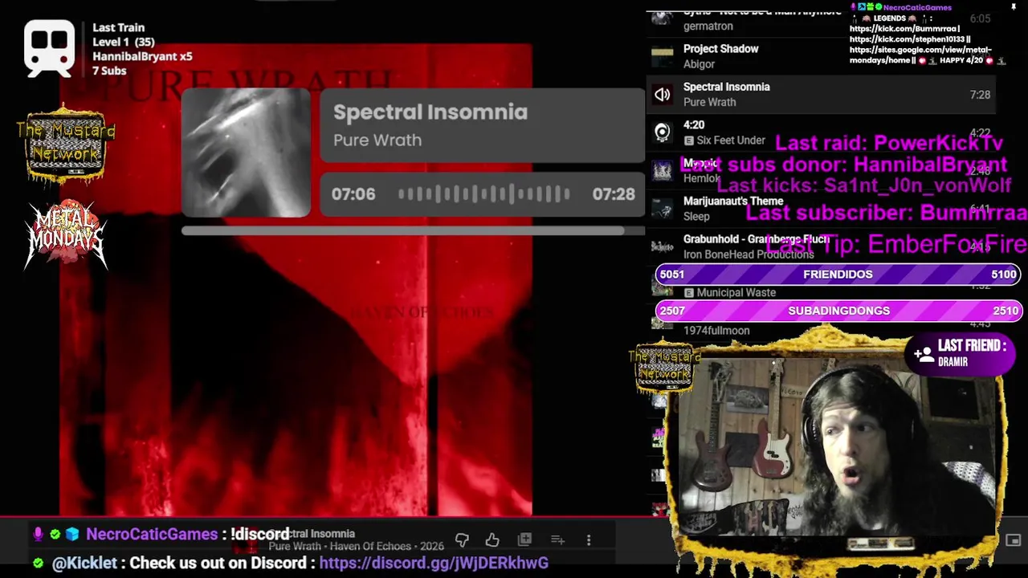Click the audio waveform in now-playing widget

pyautogui.click(x=484, y=194)
